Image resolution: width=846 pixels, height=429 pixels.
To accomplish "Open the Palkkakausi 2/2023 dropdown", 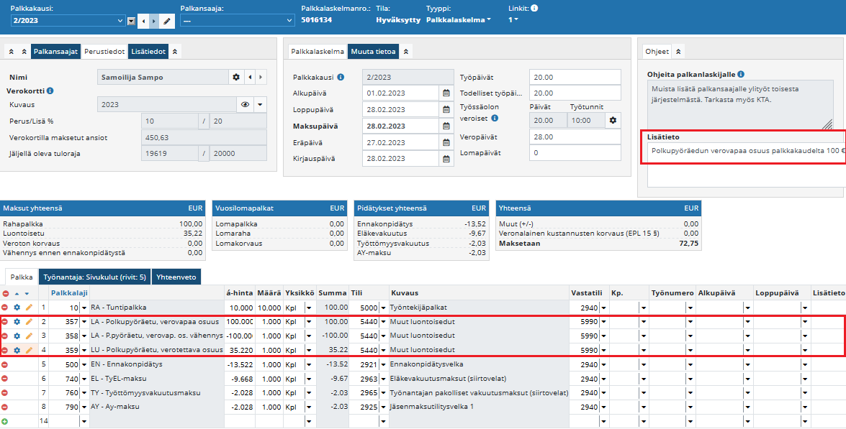I will tap(131, 21).
